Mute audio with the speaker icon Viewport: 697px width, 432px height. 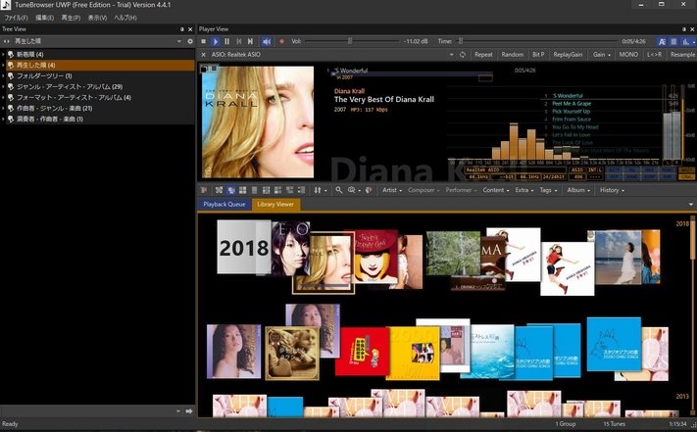(x=266, y=41)
